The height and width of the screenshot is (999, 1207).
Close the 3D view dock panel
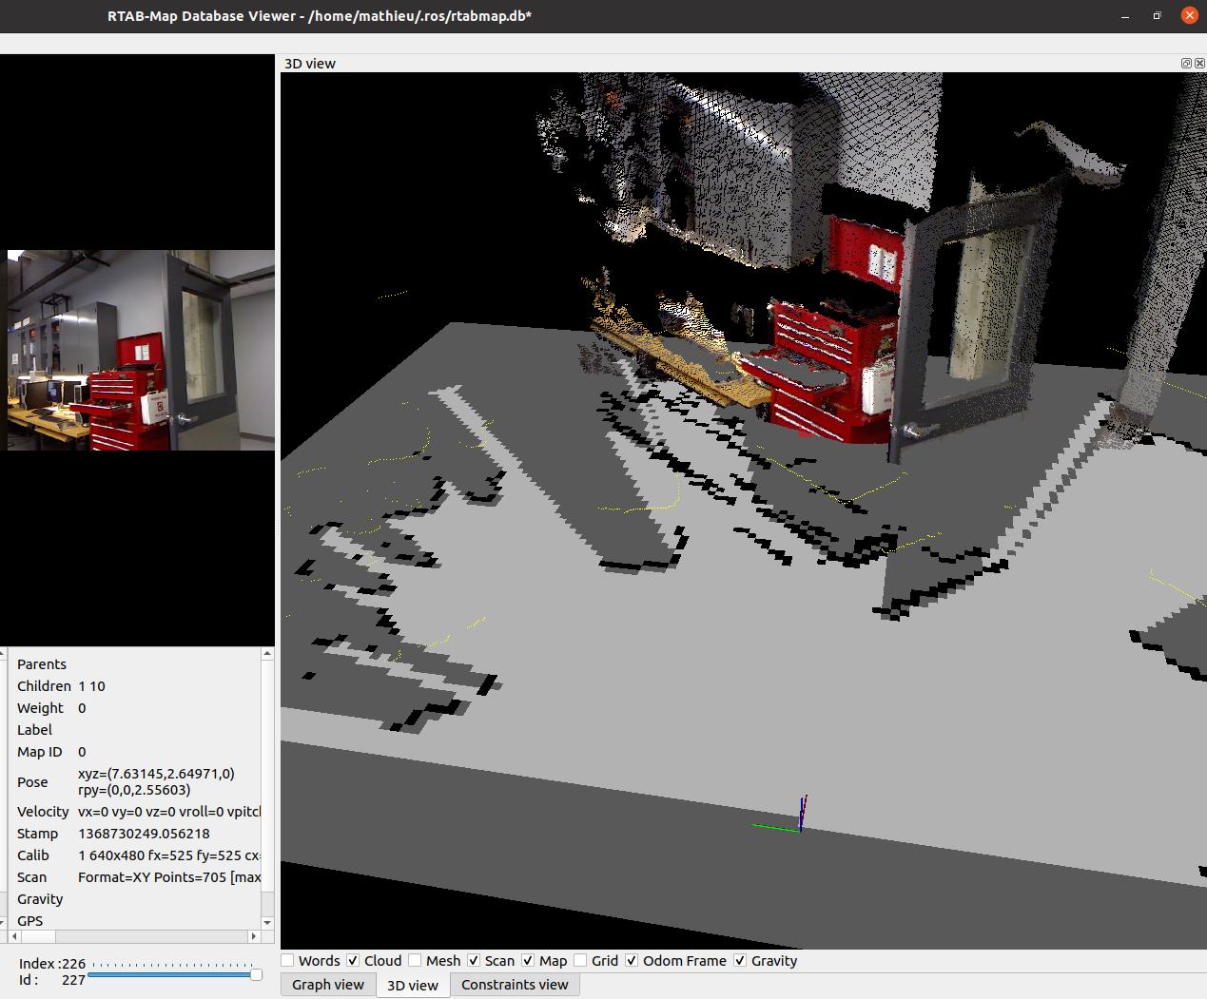[x=1199, y=63]
